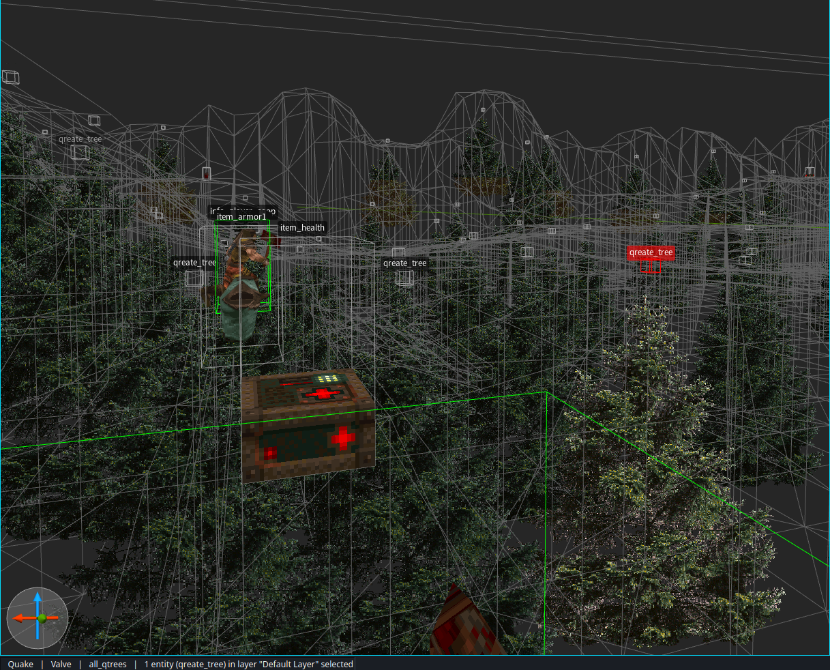
Task: Expand the item_armor1 entity label
Action: (242, 216)
